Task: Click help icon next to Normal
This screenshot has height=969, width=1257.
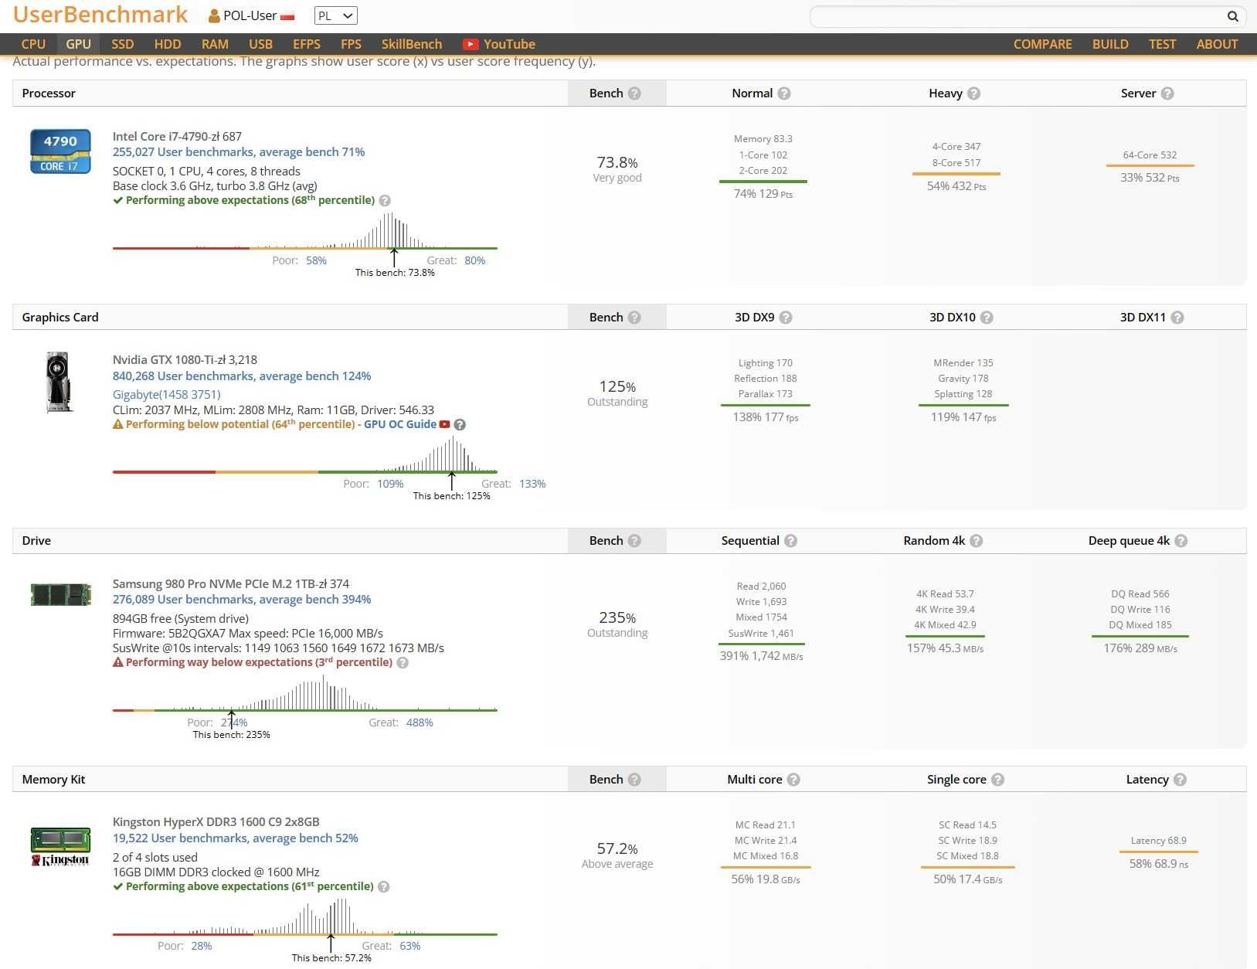Action: [x=784, y=93]
